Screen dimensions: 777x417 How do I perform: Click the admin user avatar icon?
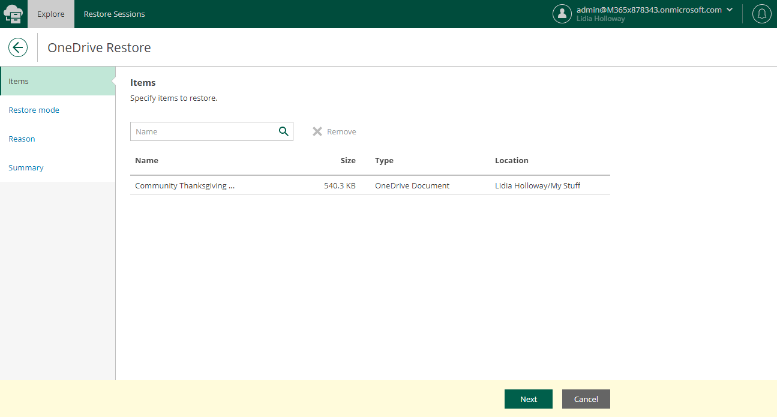[x=562, y=13]
